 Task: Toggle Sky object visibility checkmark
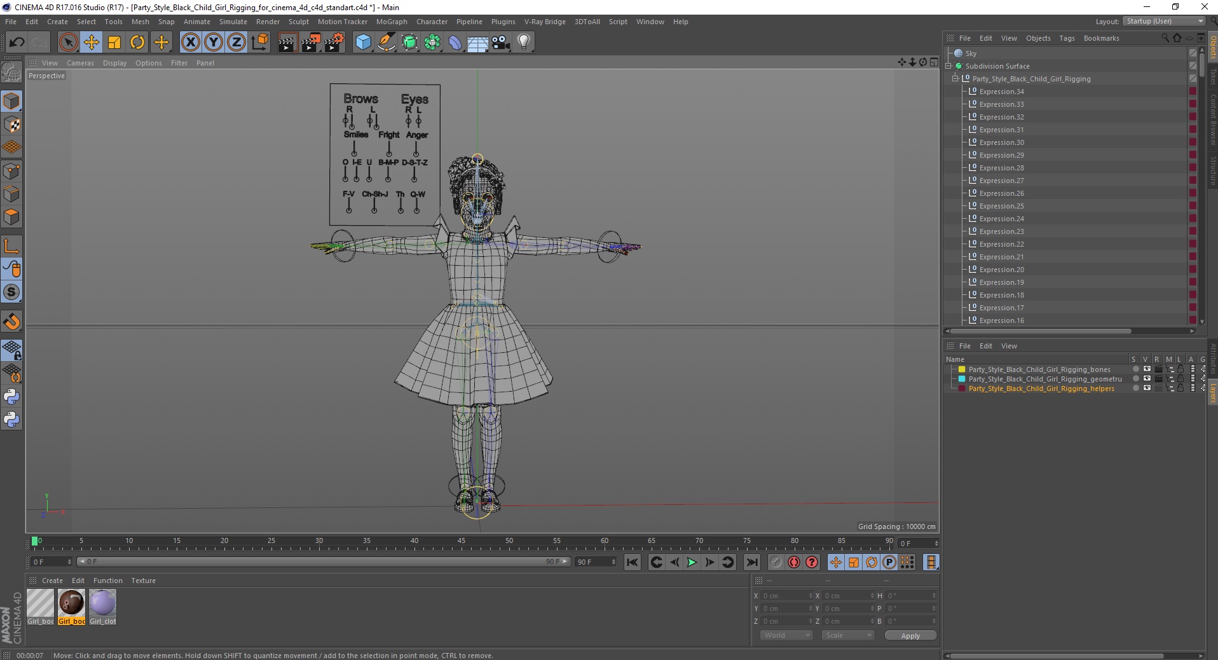click(x=1193, y=53)
